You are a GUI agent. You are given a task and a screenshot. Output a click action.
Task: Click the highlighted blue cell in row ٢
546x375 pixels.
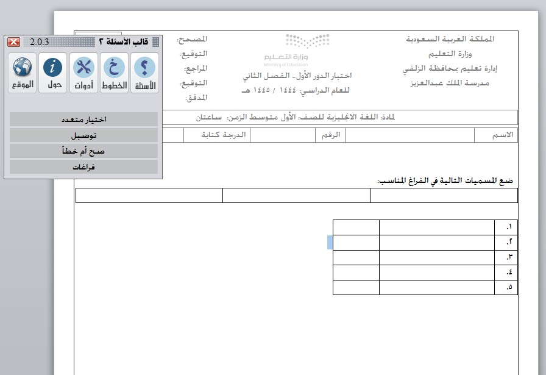[330, 242]
